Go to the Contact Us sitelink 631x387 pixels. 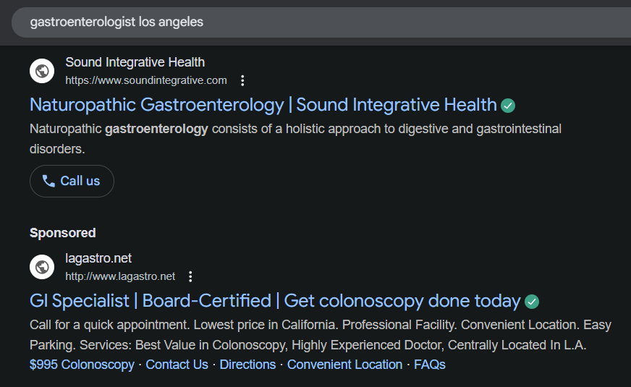click(177, 365)
